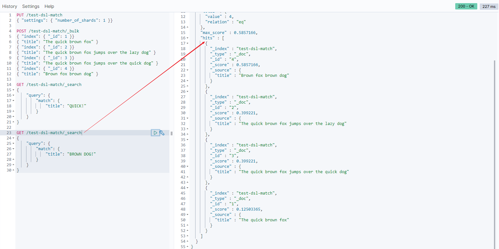Open the Help menu
This screenshot has height=249, width=499.
49,6
